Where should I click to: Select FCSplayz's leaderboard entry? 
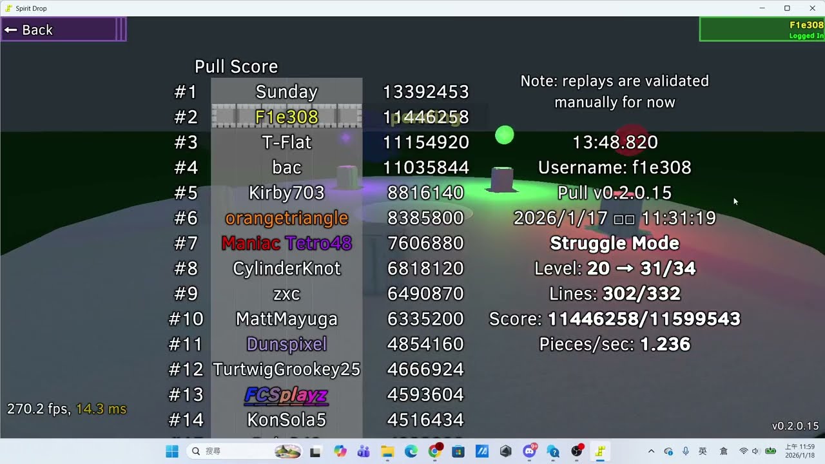coord(287,394)
